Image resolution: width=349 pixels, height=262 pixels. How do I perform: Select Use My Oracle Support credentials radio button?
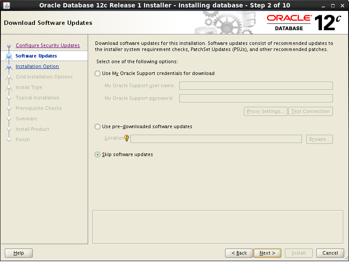pyautogui.click(x=97, y=73)
